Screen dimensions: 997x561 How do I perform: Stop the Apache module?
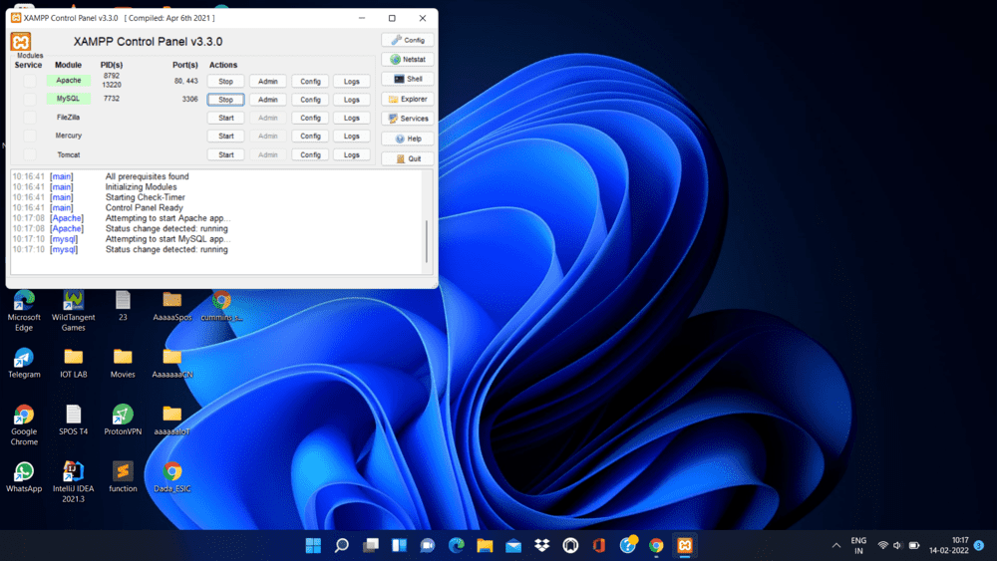tap(225, 82)
